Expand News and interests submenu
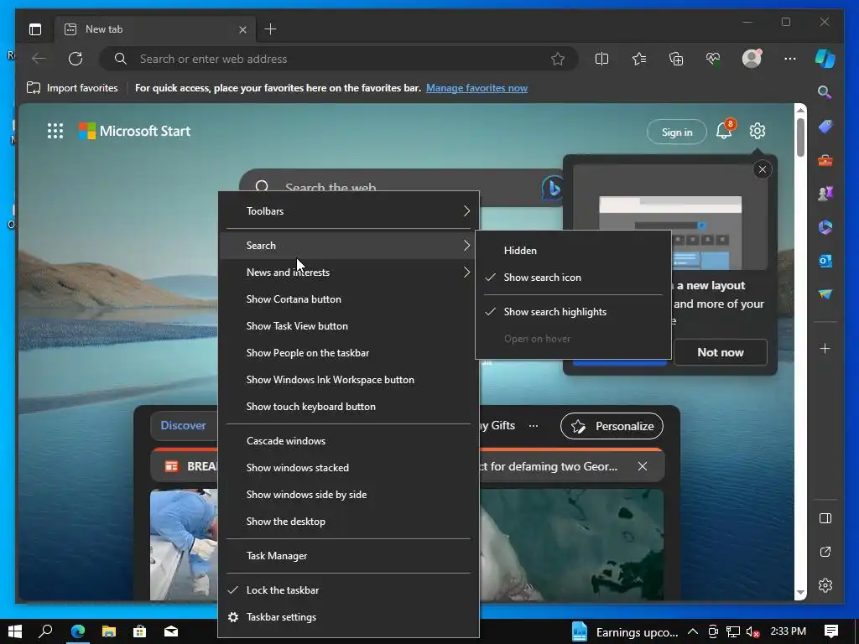 (348, 273)
